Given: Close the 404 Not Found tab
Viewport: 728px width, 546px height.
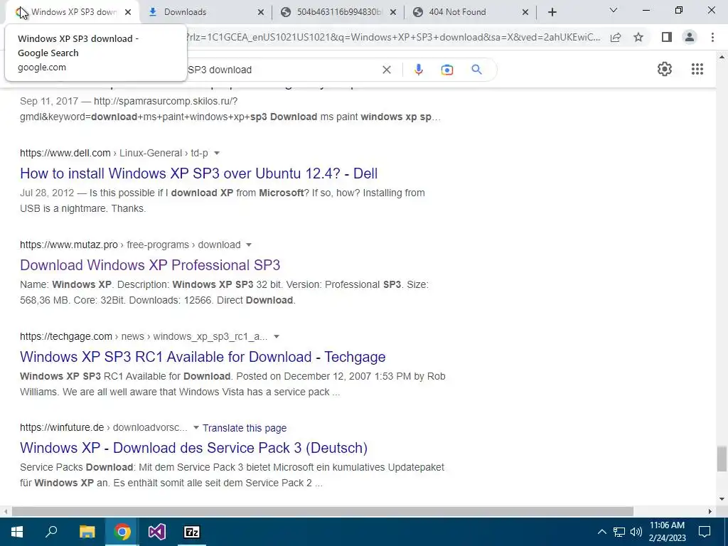Looking at the screenshot, I should [x=525, y=12].
